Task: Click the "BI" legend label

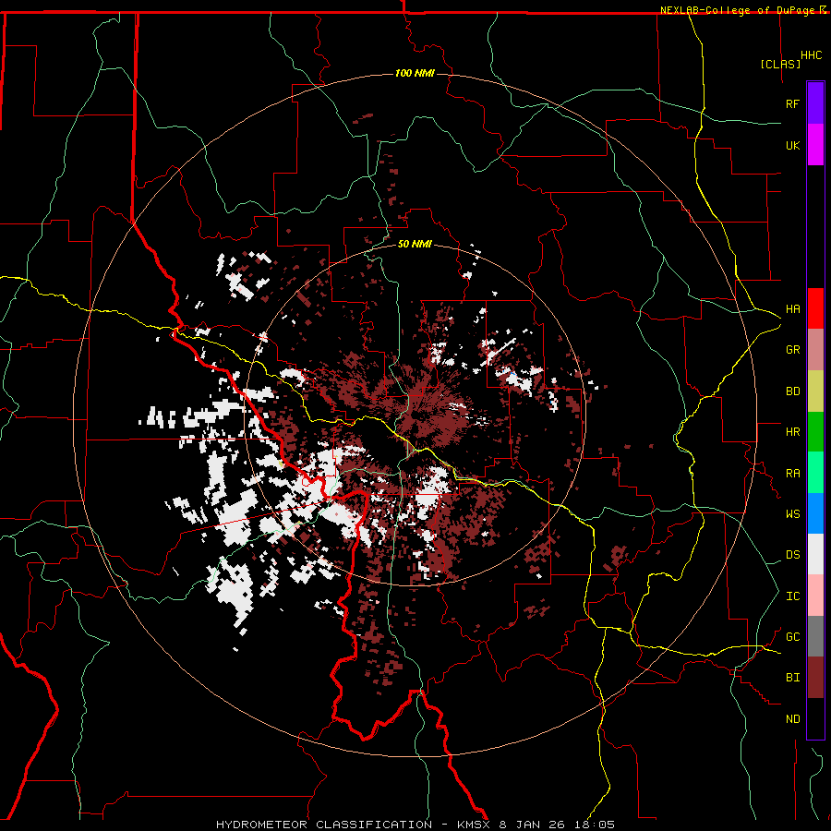Action: 792,678
